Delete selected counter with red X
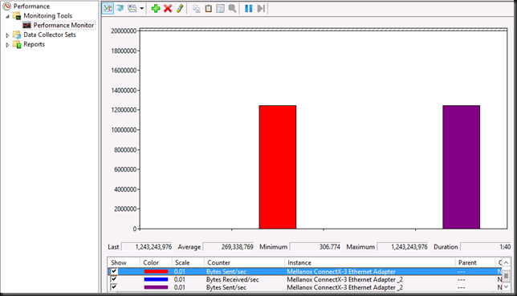The height and width of the screenshot is (296, 517). click(168, 8)
